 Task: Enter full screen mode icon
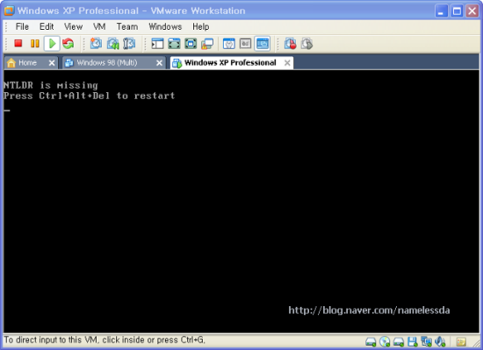tap(191, 43)
